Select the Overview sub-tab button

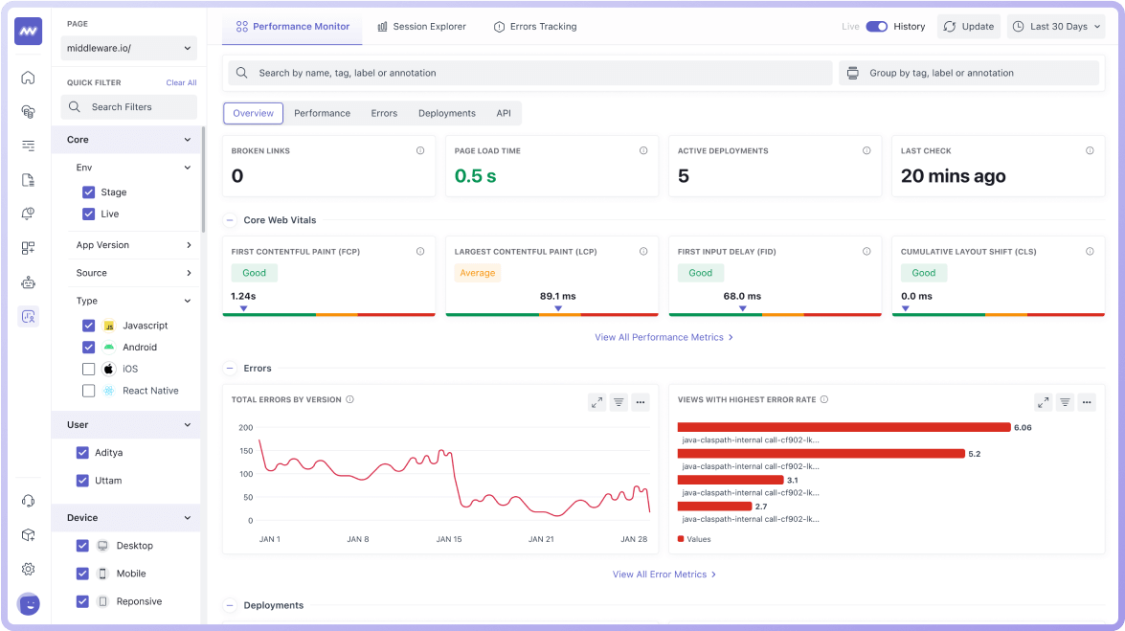click(x=254, y=113)
